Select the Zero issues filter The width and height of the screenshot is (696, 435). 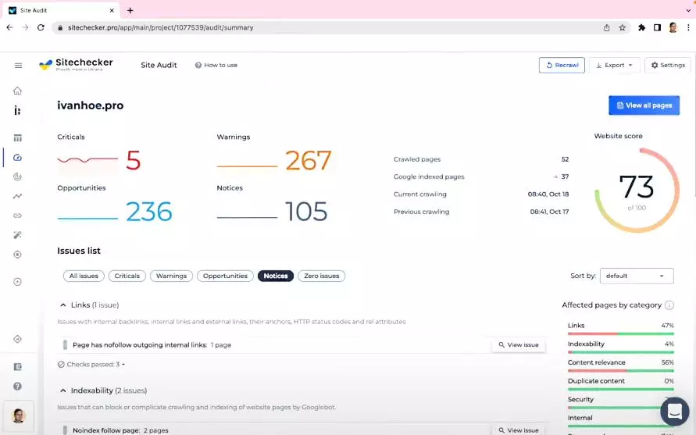[321, 276]
